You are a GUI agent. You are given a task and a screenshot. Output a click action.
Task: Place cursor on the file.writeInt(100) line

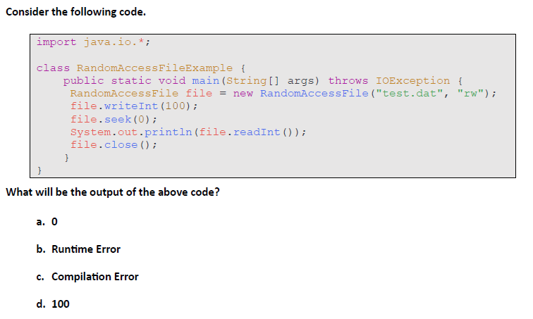(x=133, y=106)
